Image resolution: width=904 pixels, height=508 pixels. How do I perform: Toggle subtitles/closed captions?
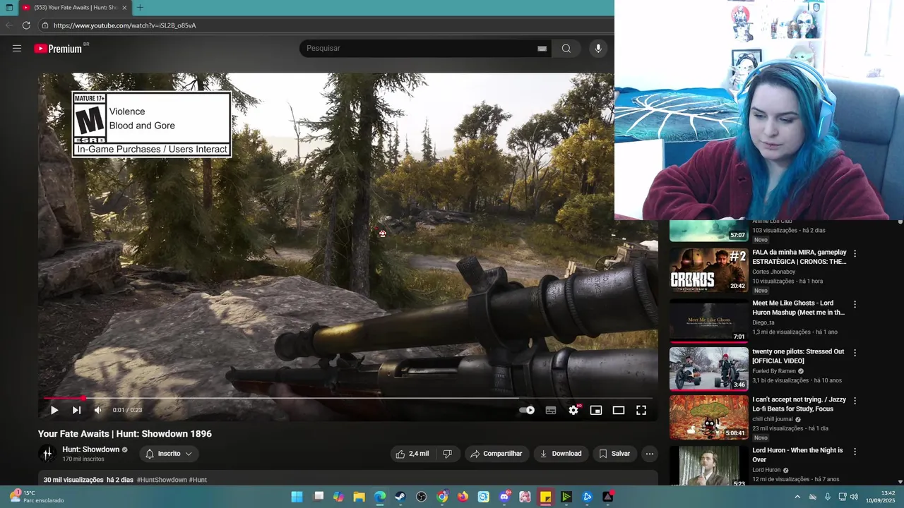(551, 410)
